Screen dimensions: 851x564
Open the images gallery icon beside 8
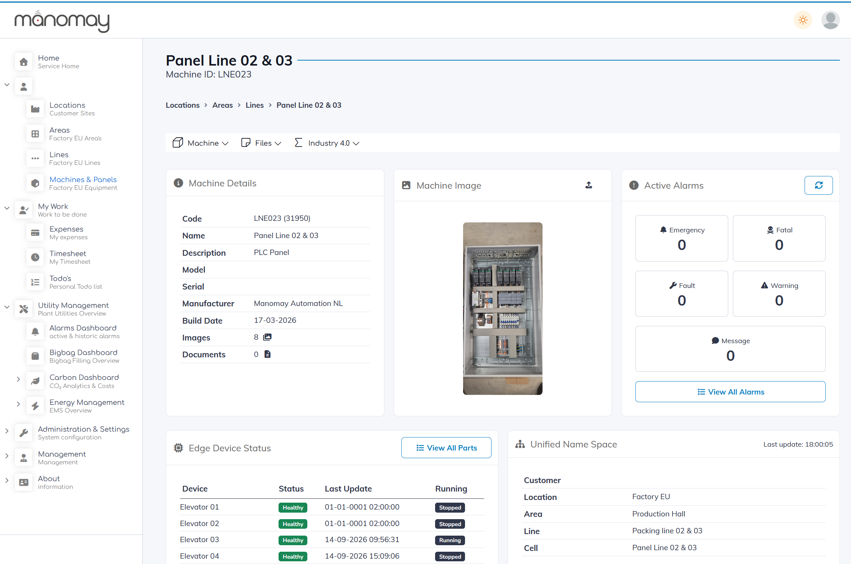[x=267, y=337]
